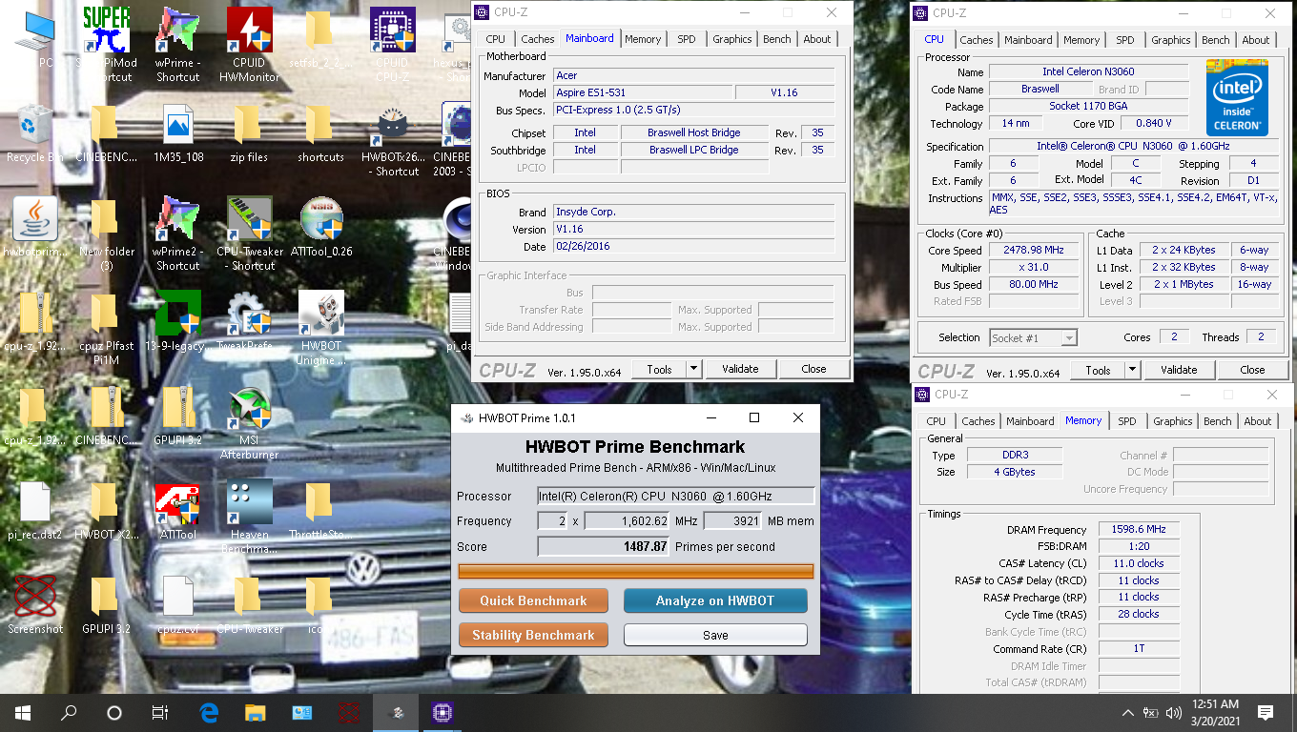Open the 1M35_108 image file
Image resolution: width=1297 pixels, height=732 pixels.
(x=178, y=133)
